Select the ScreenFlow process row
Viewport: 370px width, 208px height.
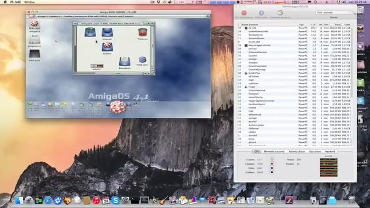coord(295,73)
